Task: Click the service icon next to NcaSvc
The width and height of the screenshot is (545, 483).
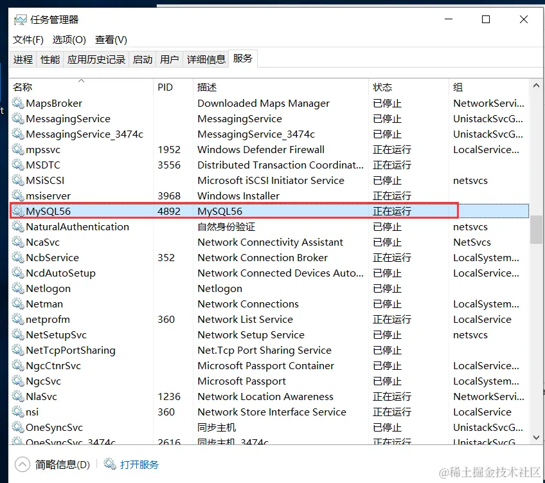Action: point(18,242)
